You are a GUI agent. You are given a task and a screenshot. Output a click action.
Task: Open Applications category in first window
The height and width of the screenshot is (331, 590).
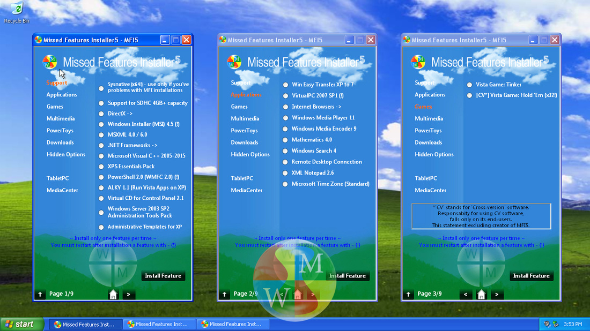[x=62, y=95]
